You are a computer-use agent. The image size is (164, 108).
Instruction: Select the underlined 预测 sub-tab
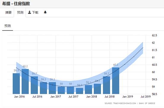coord(7,26)
